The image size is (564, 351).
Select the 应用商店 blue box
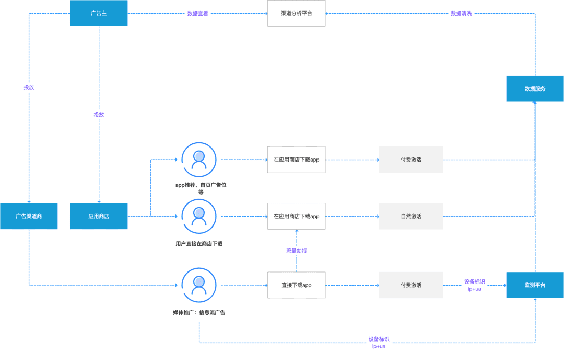99,216
